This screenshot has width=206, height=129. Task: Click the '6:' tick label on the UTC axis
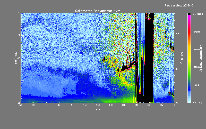(59, 105)
